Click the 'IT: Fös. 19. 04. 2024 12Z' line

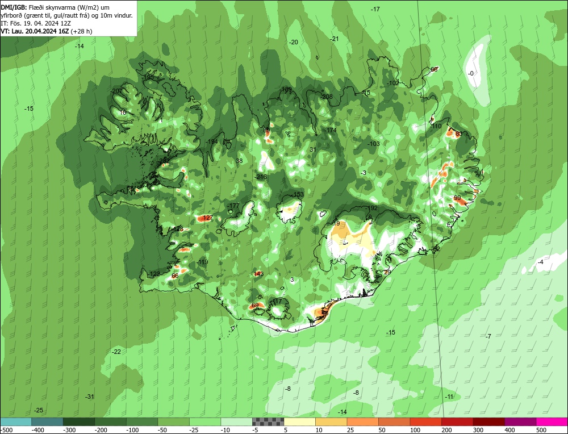click(x=36, y=23)
